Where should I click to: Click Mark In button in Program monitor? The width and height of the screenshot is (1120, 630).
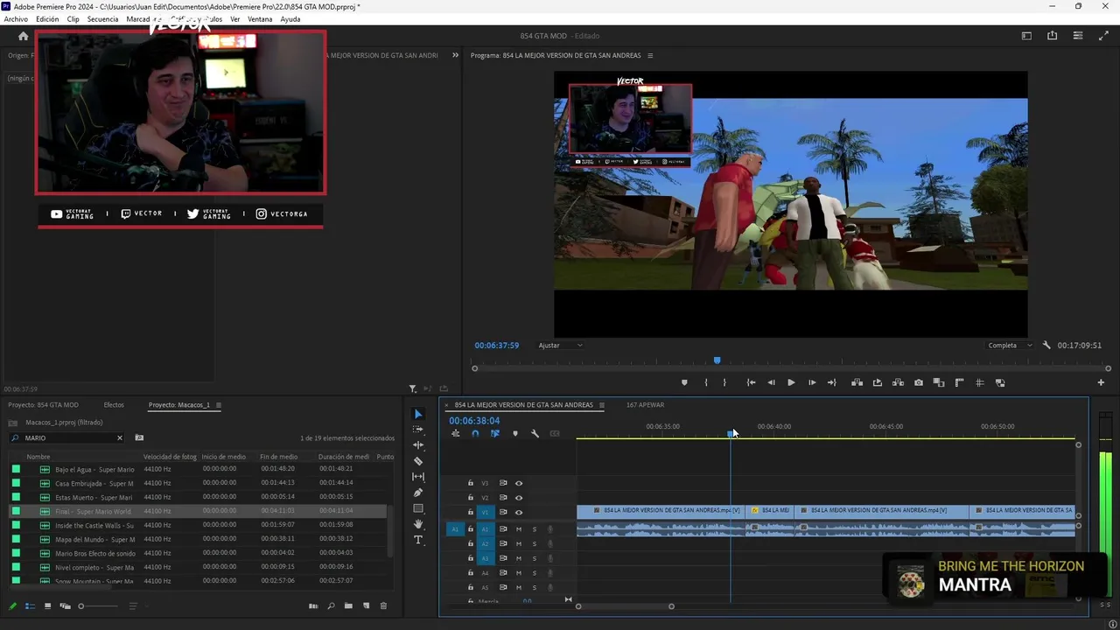[x=706, y=382]
